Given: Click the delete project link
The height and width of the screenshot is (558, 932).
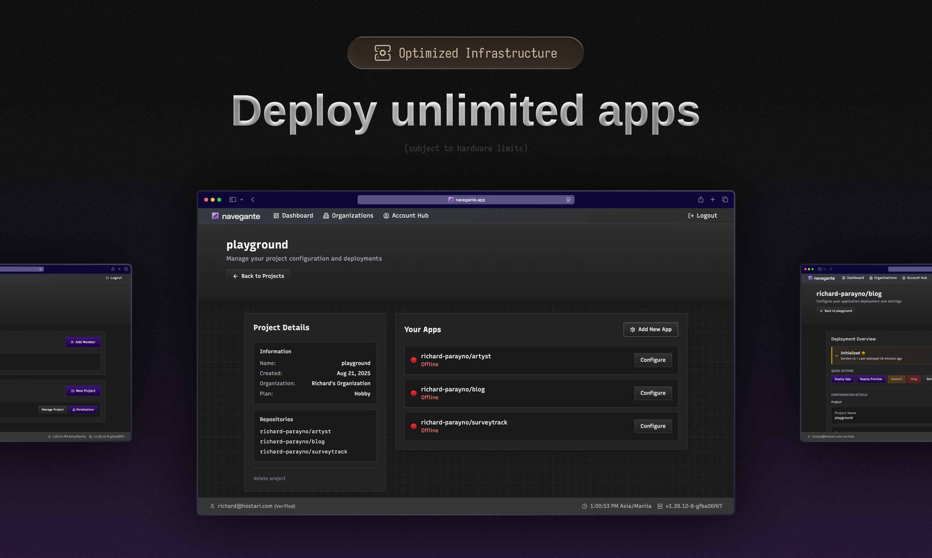Looking at the screenshot, I should [269, 478].
